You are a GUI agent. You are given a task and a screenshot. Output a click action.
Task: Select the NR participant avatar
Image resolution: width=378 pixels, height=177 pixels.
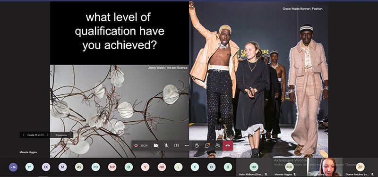162,167
